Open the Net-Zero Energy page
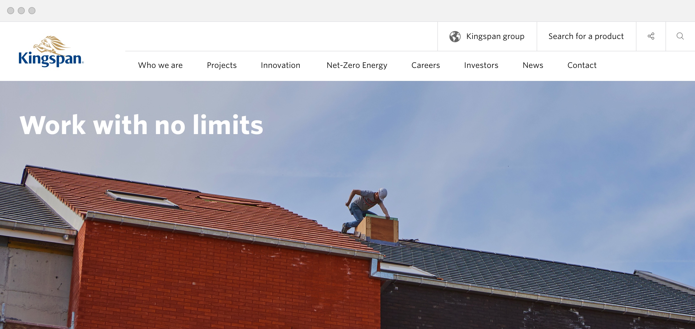 pyautogui.click(x=357, y=65)
